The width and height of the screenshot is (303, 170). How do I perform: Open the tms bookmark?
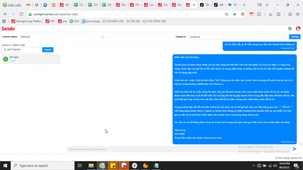pyautogui.click(x=62, y=21)
